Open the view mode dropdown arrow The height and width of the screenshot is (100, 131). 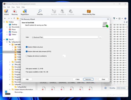122,19
